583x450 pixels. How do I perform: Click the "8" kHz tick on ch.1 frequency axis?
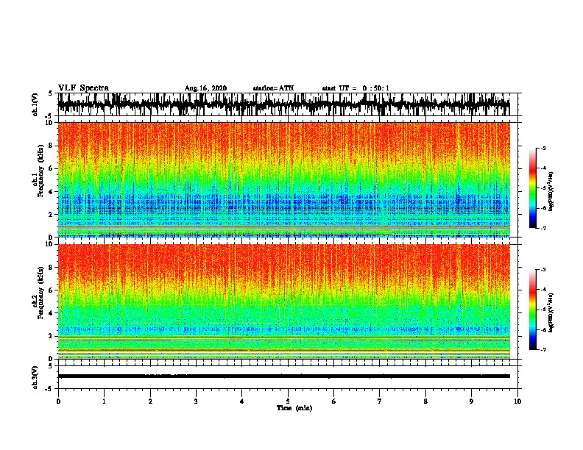click(52, 146)
